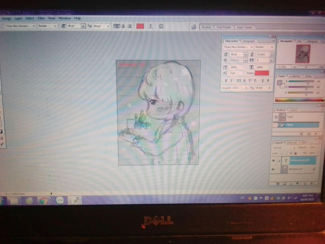Click the Navigator zoom out icon

coord(295,67)
